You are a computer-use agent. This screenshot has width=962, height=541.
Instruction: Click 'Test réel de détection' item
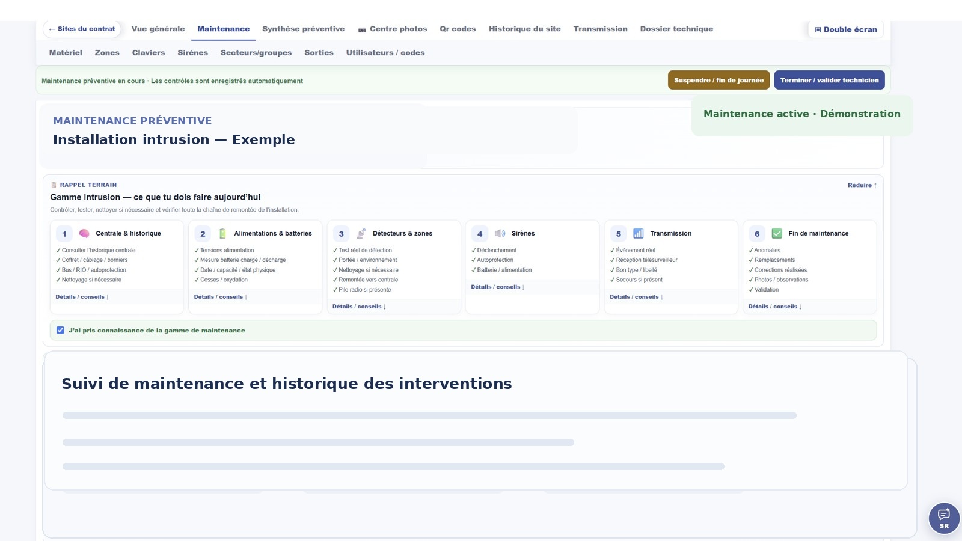pos(362,251)
